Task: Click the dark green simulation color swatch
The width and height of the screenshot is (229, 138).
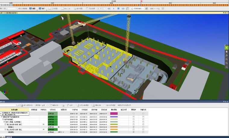Action: [114, 132]
